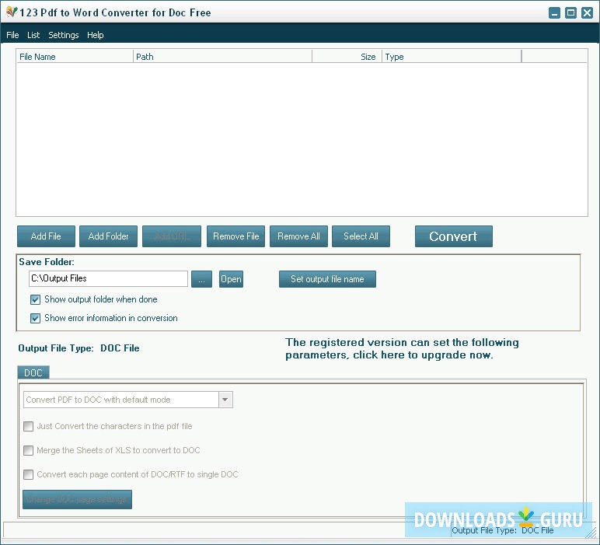Check Just Convert the characters in pdf

point(28,426)
